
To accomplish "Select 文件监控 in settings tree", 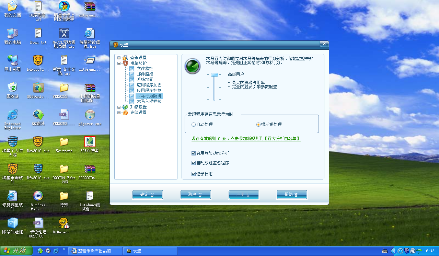I will point(145,69).
